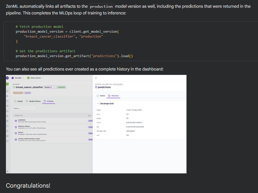The width and height of the screenshot is (258, 193).
Task: Open the Version rf dropdown
Action: [50, 87]
